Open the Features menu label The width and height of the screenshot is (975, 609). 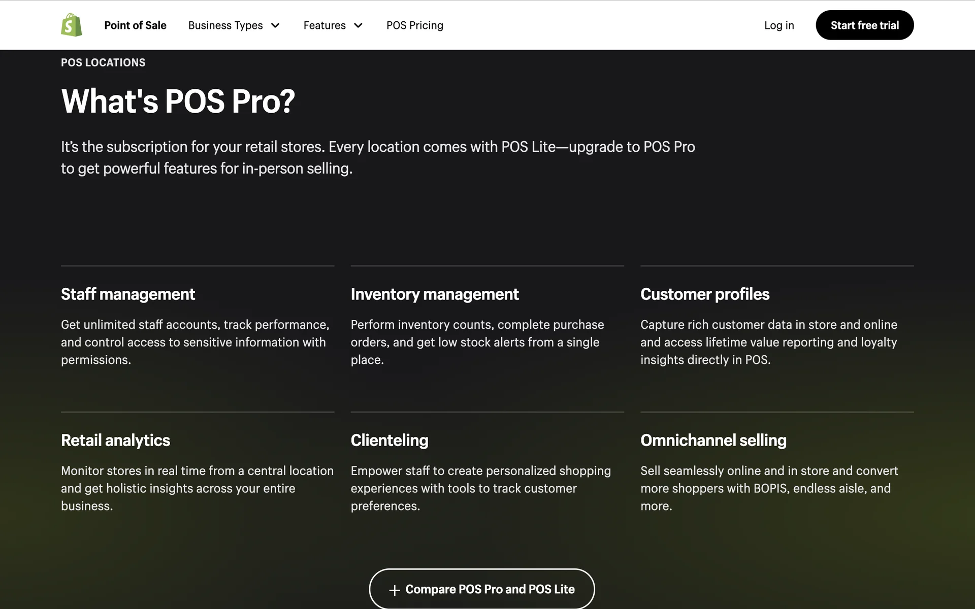(324, 25)
